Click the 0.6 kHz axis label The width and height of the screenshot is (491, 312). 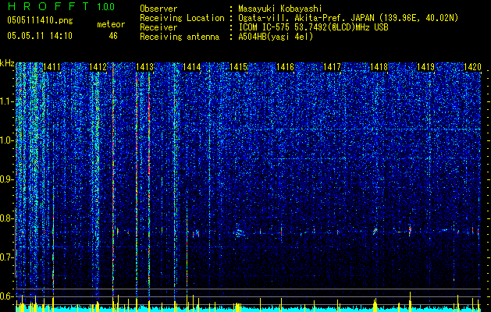tap(6, 296)
